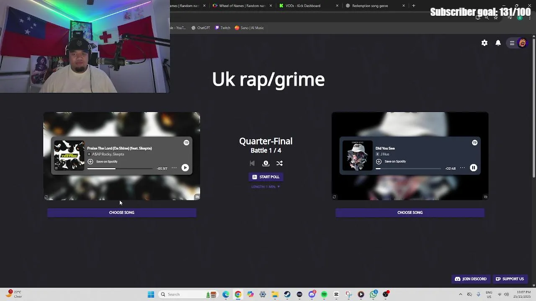Open a new browser tab
Viewport: 536px width, 301px height.
click(413, 6)
